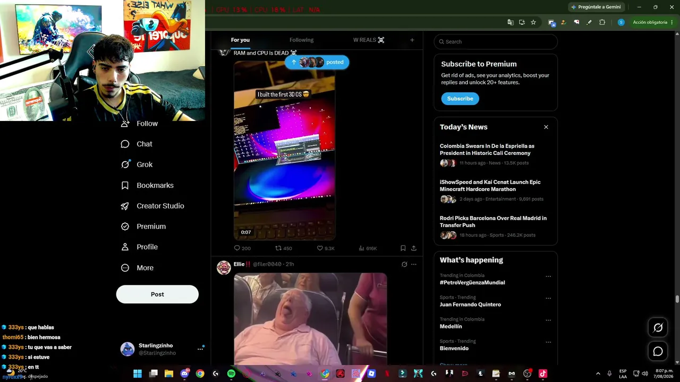Image resolution: width=680 pixels, height=382 pixels.
Task: Open options for Bienvenido trend
Action: pos(548,342)
